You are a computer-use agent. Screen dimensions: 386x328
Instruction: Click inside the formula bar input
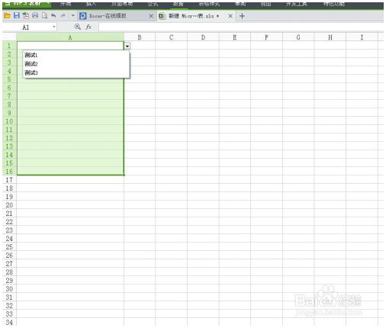[x=241, y=27]
